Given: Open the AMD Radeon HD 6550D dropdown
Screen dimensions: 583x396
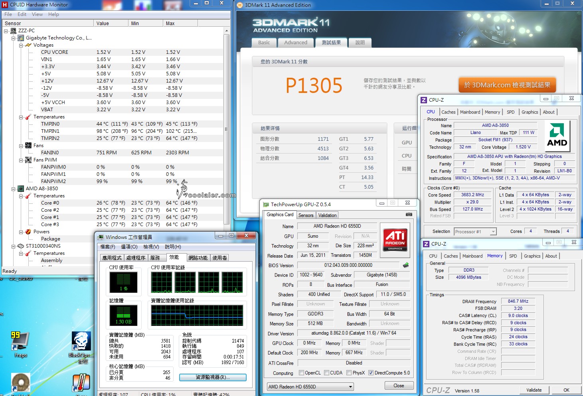Looking at the screenshot, I should pos(310,387).
